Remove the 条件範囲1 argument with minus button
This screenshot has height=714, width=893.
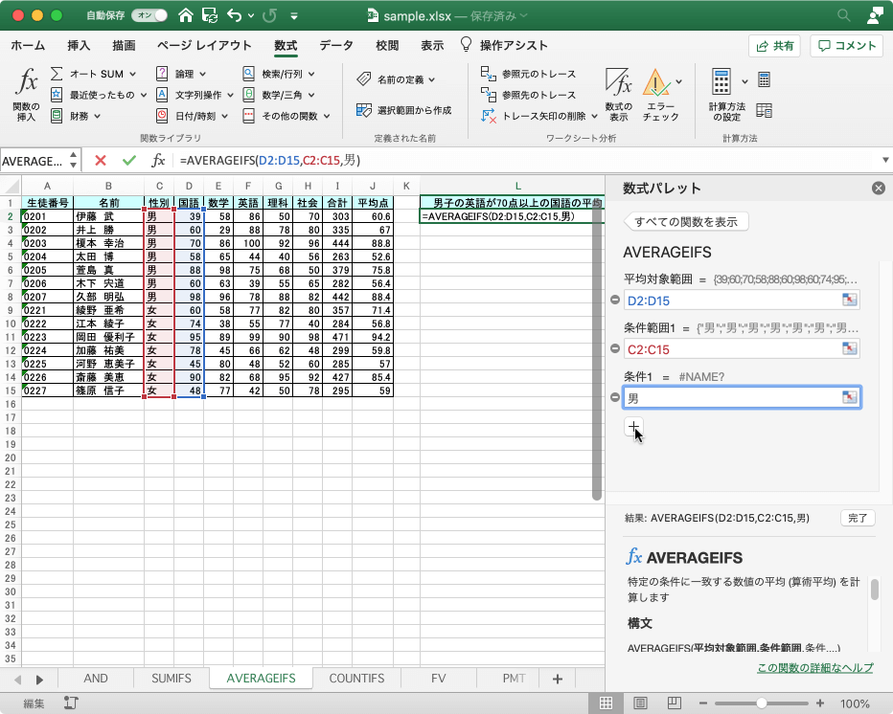click(x=615, y=348)
